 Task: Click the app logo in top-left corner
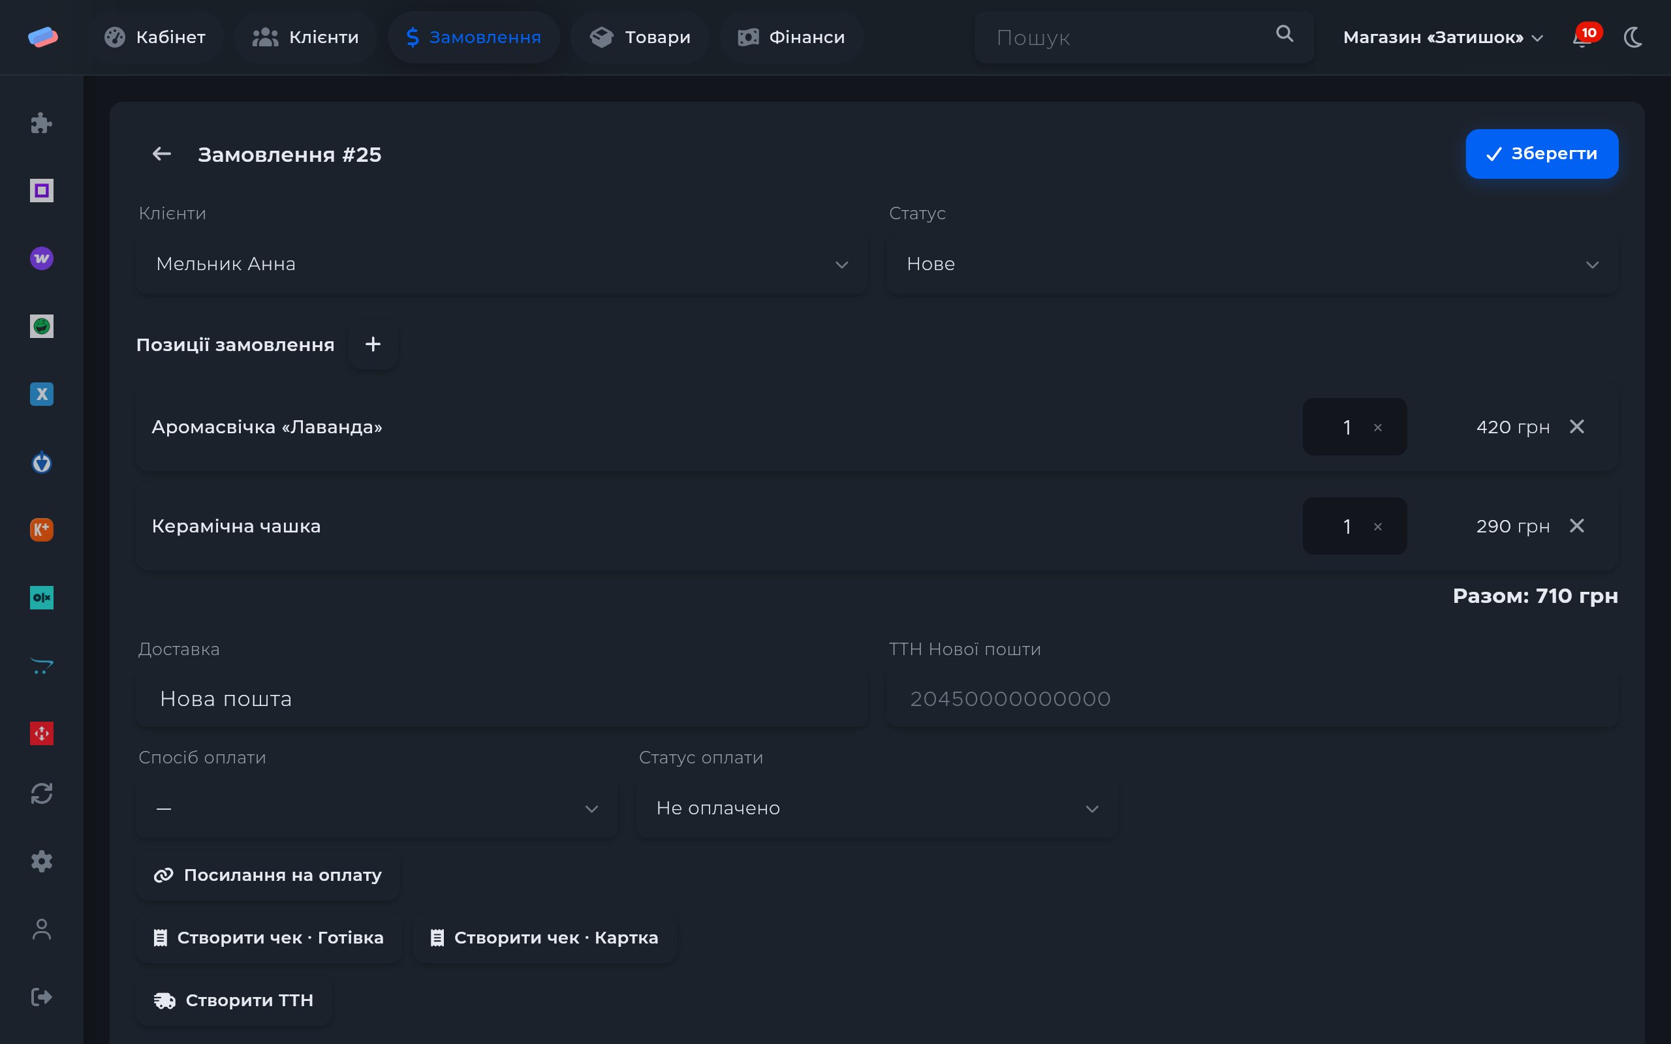(x=43, y=37)
